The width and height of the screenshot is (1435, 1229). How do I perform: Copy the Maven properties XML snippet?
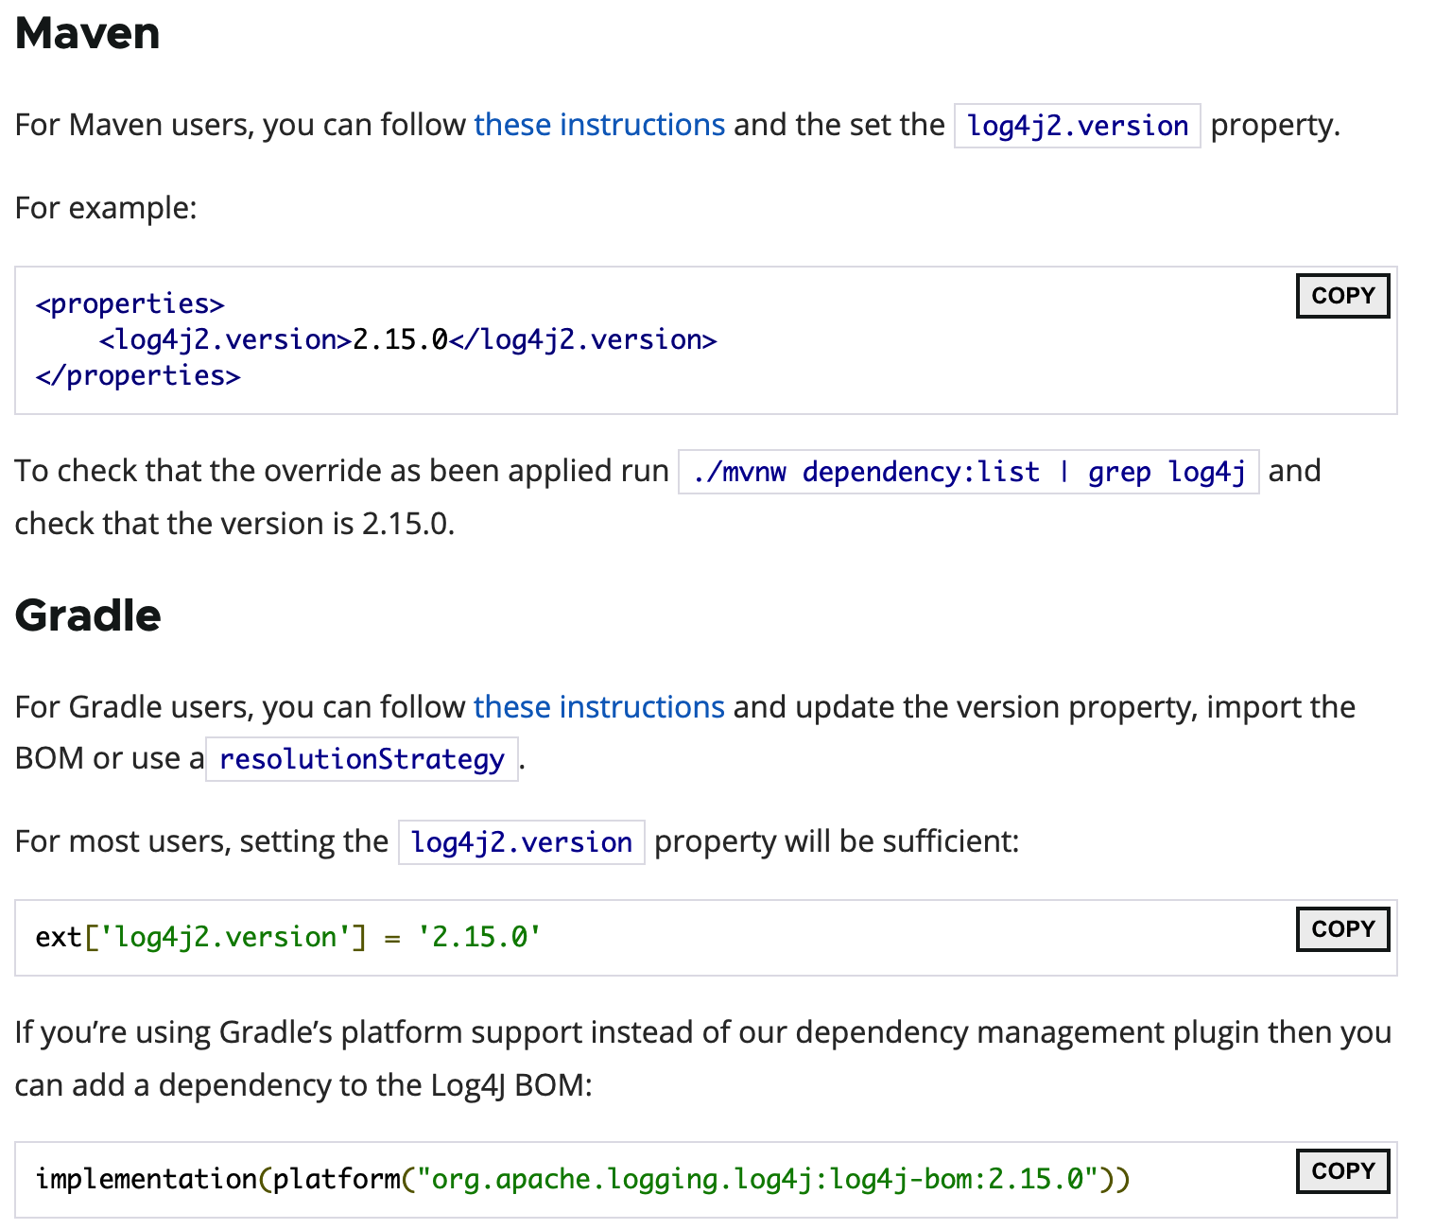point(1342,296)
